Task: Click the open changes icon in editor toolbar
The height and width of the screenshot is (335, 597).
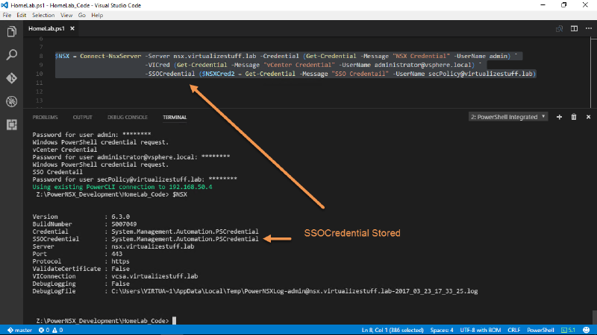Action: tap(559, 29)
